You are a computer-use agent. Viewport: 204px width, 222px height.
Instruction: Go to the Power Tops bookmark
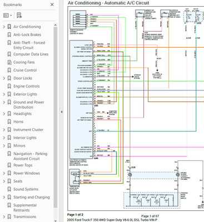pyautogui.click(x=23, y=165)
